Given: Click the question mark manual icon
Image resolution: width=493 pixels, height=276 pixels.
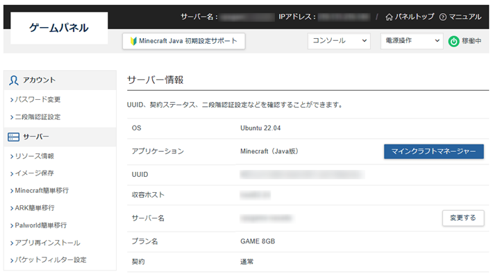Looking at the screenshot, I should [443, 17].
